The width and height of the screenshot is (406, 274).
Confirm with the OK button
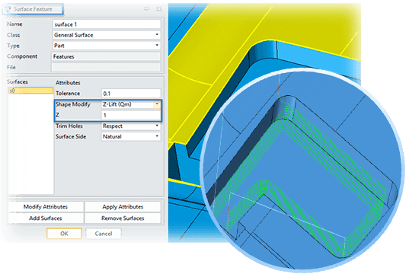click(64, 234)
